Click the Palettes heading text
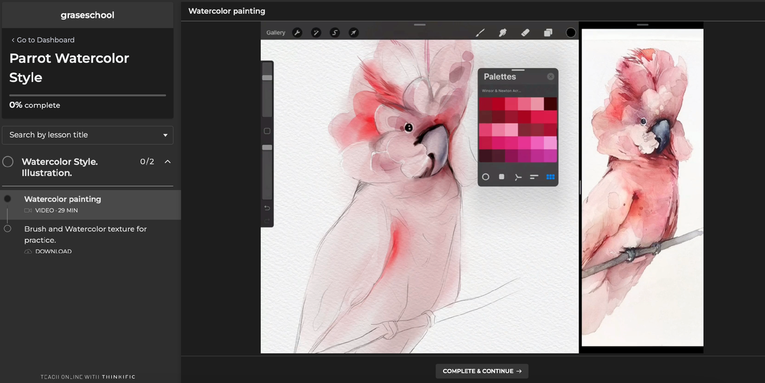Screen dimensions: 765x383 500,76
